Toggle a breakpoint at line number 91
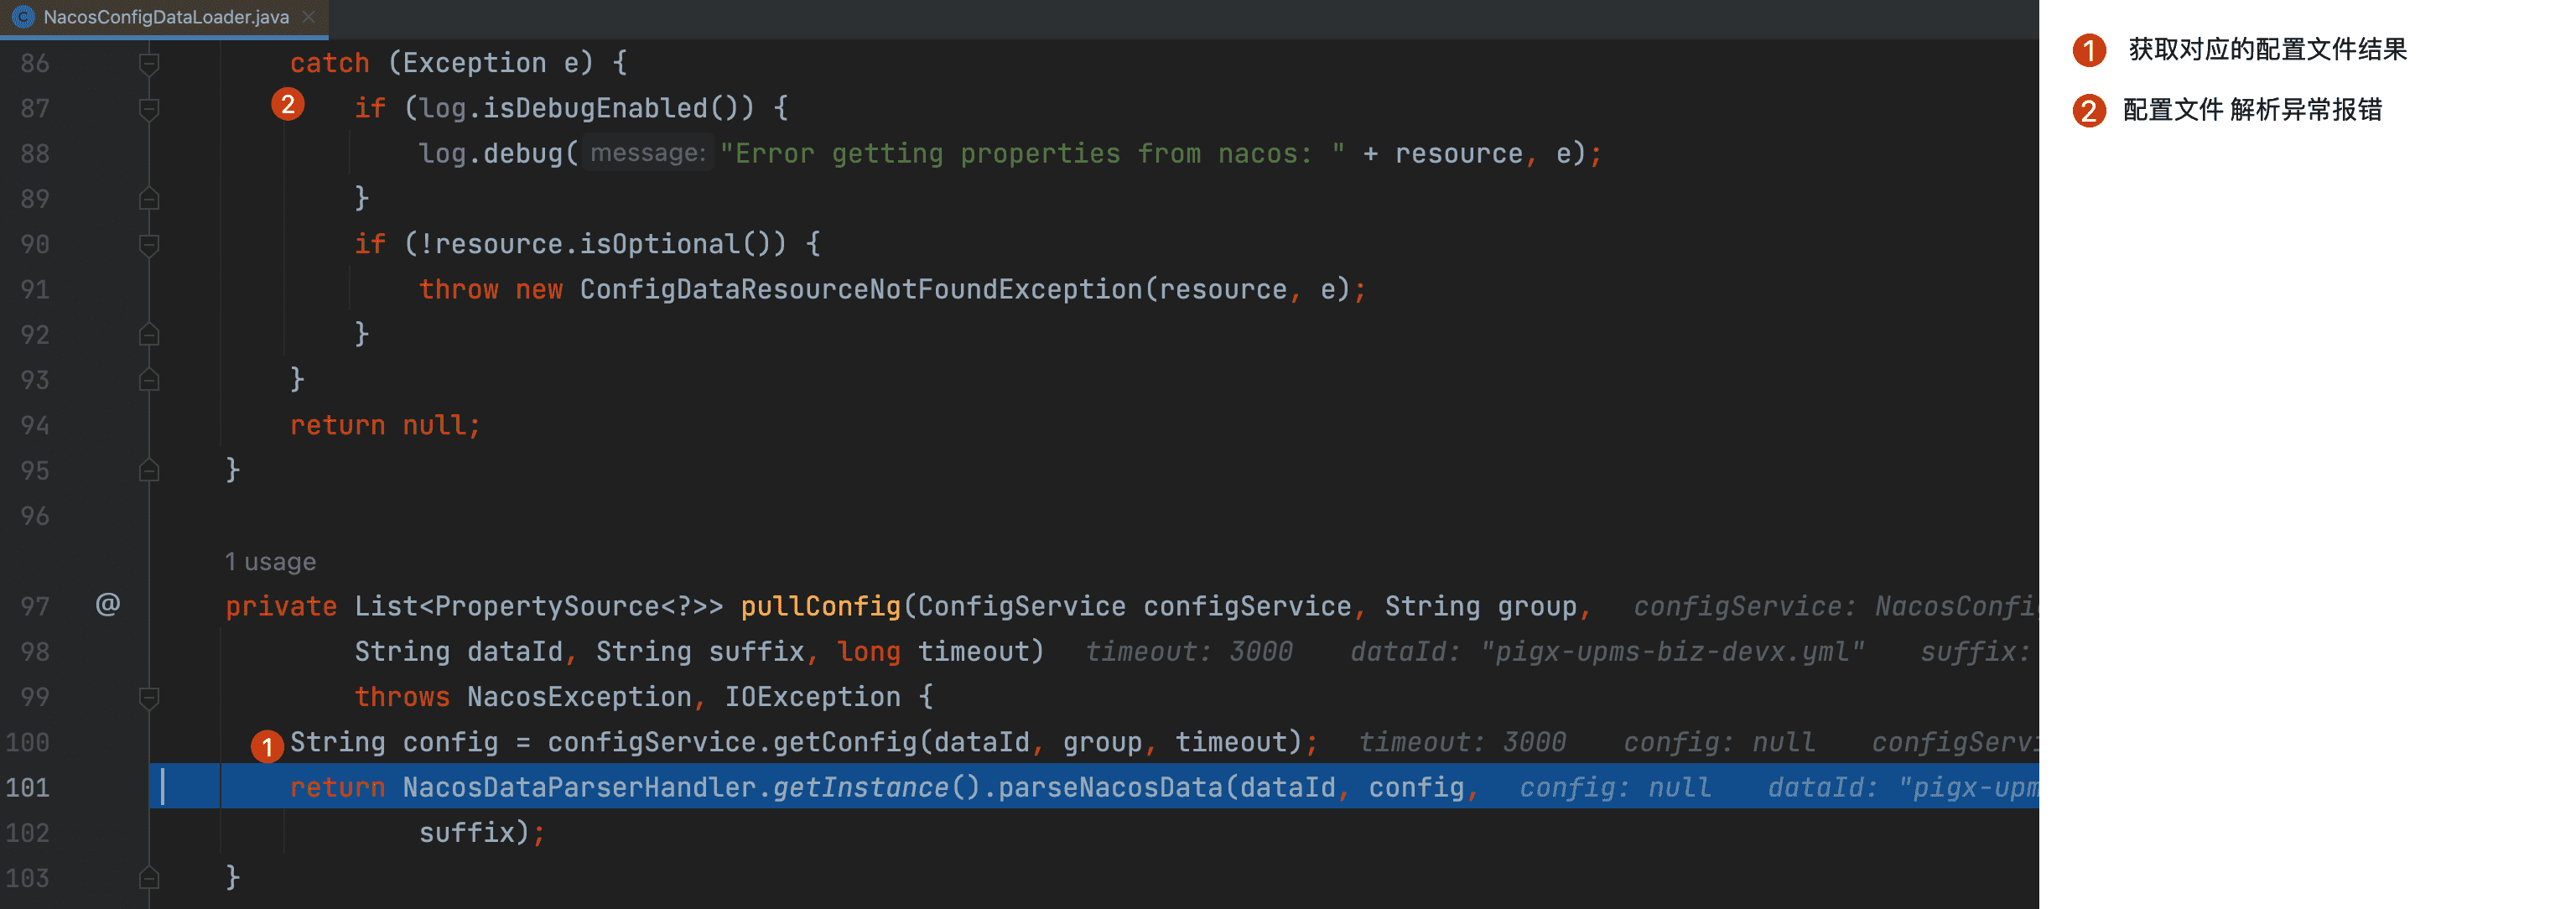The width and height of the screenshot is (2576, 909). point(34,290)
